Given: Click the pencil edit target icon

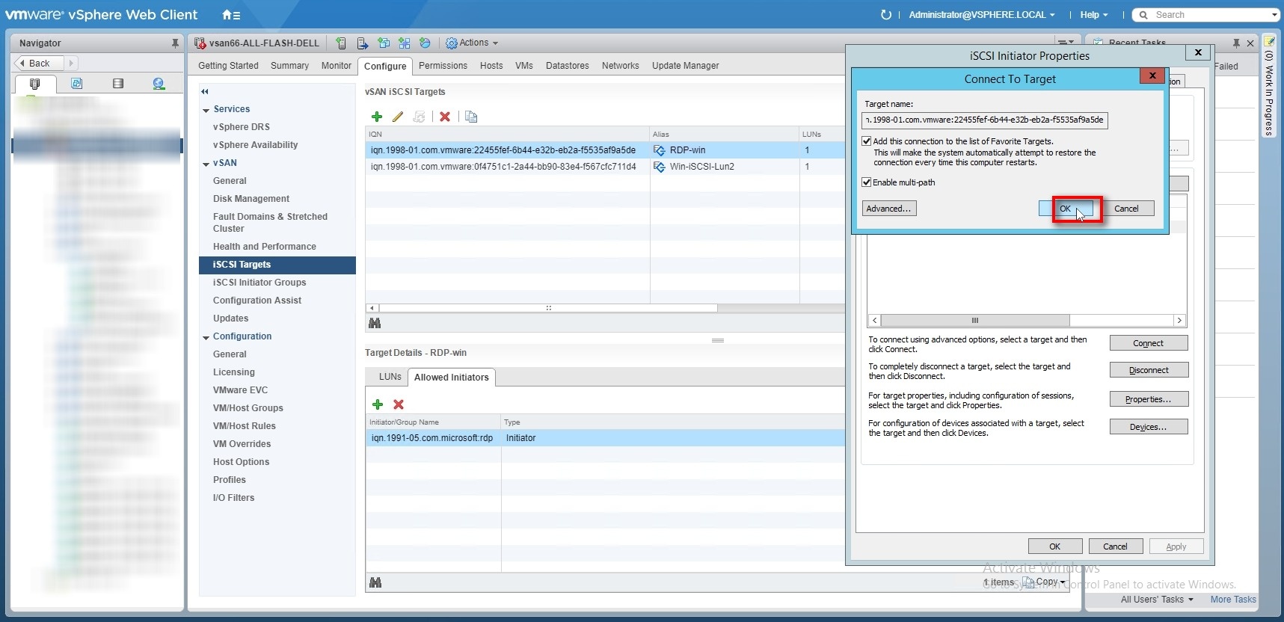Looking at the screenshot, I should [398, 117].
